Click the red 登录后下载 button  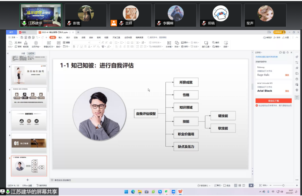tap(273, 101)
